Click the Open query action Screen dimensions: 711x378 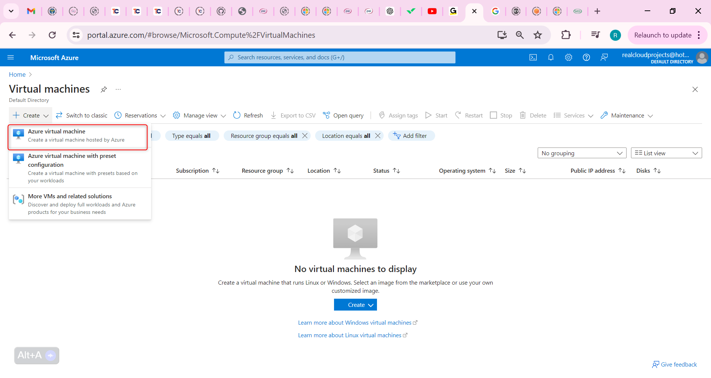343,115
